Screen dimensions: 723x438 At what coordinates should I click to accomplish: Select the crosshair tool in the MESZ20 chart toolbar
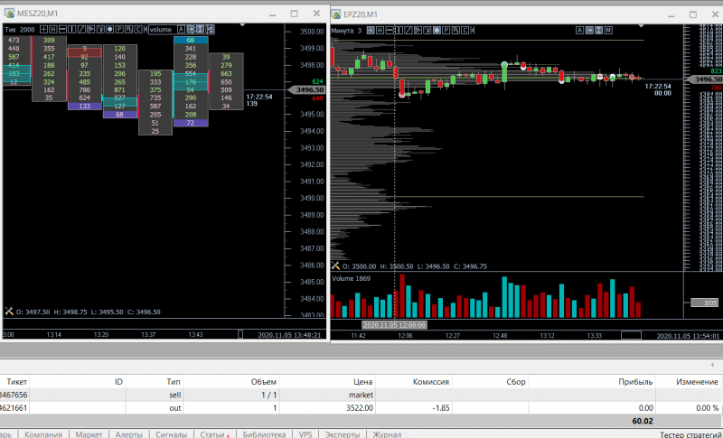pyautogui.click(x=43, y=30)
